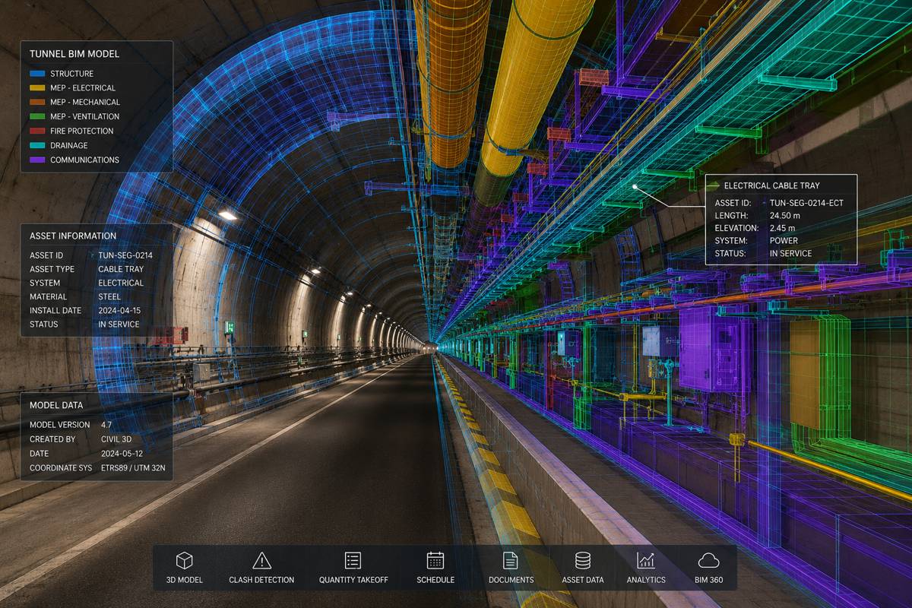The height and width of the screenshot is (608, 912).
Task: Open the Schedule calendar icon
Action: [x=435, y=561]
